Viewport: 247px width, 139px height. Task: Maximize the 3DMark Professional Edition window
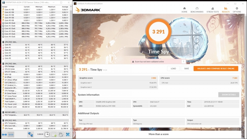[x=235, y=3]
